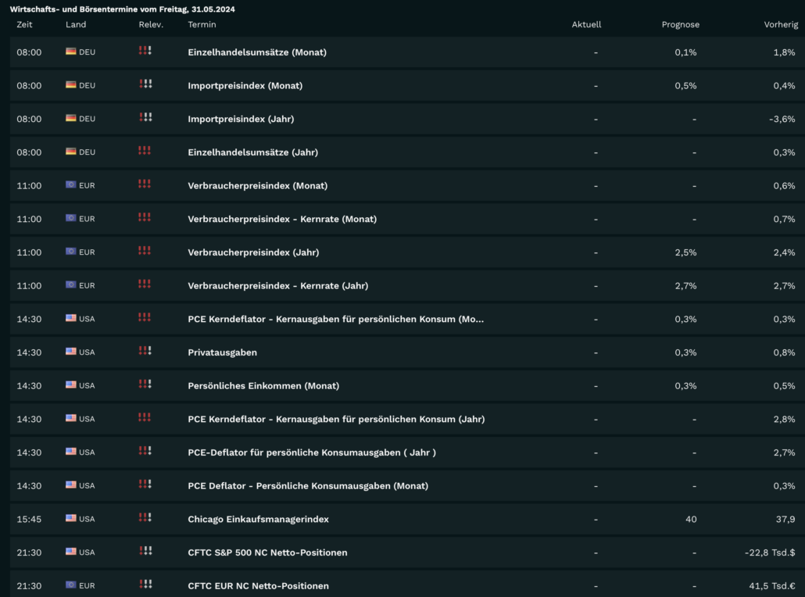Select the Prognose column header
This screenshot has height=597, width=805.
[680, 24]
